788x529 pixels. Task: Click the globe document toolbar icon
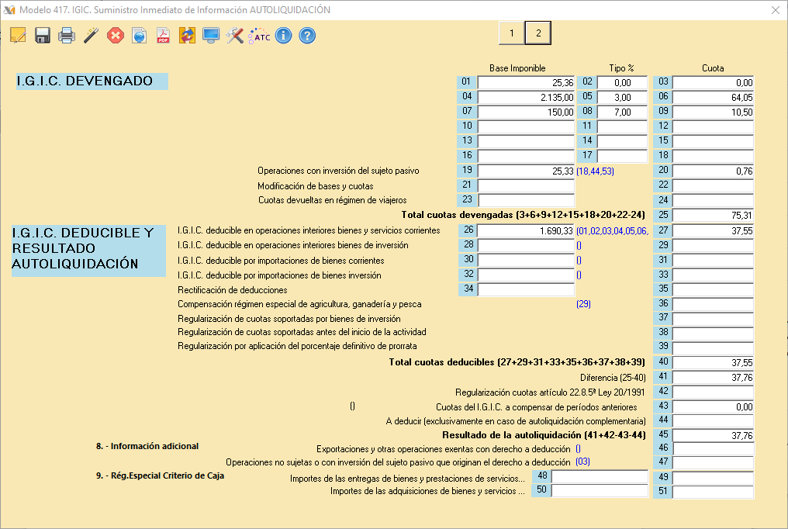pos(139,36)
